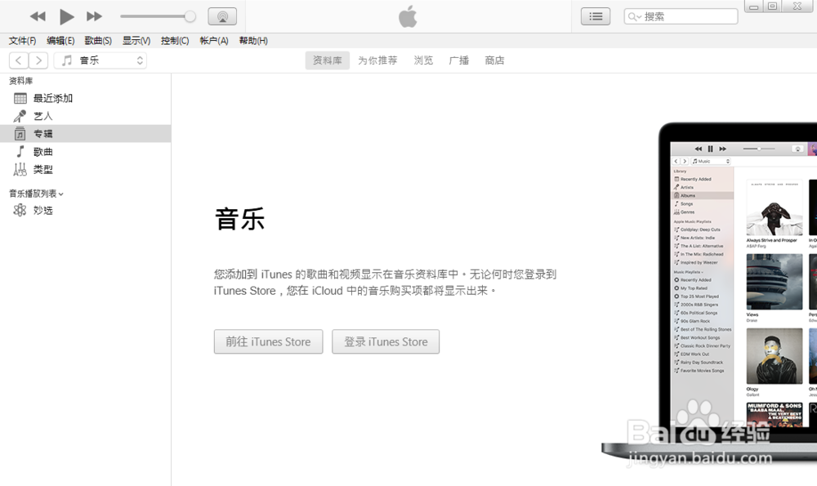The height and width of the screenshot is (486, 817).
Task: Maximize the iTunes window
Action: [x=773, y=7]
